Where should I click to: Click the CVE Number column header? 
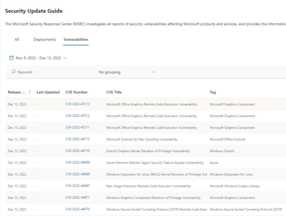(x=76, y=92)
